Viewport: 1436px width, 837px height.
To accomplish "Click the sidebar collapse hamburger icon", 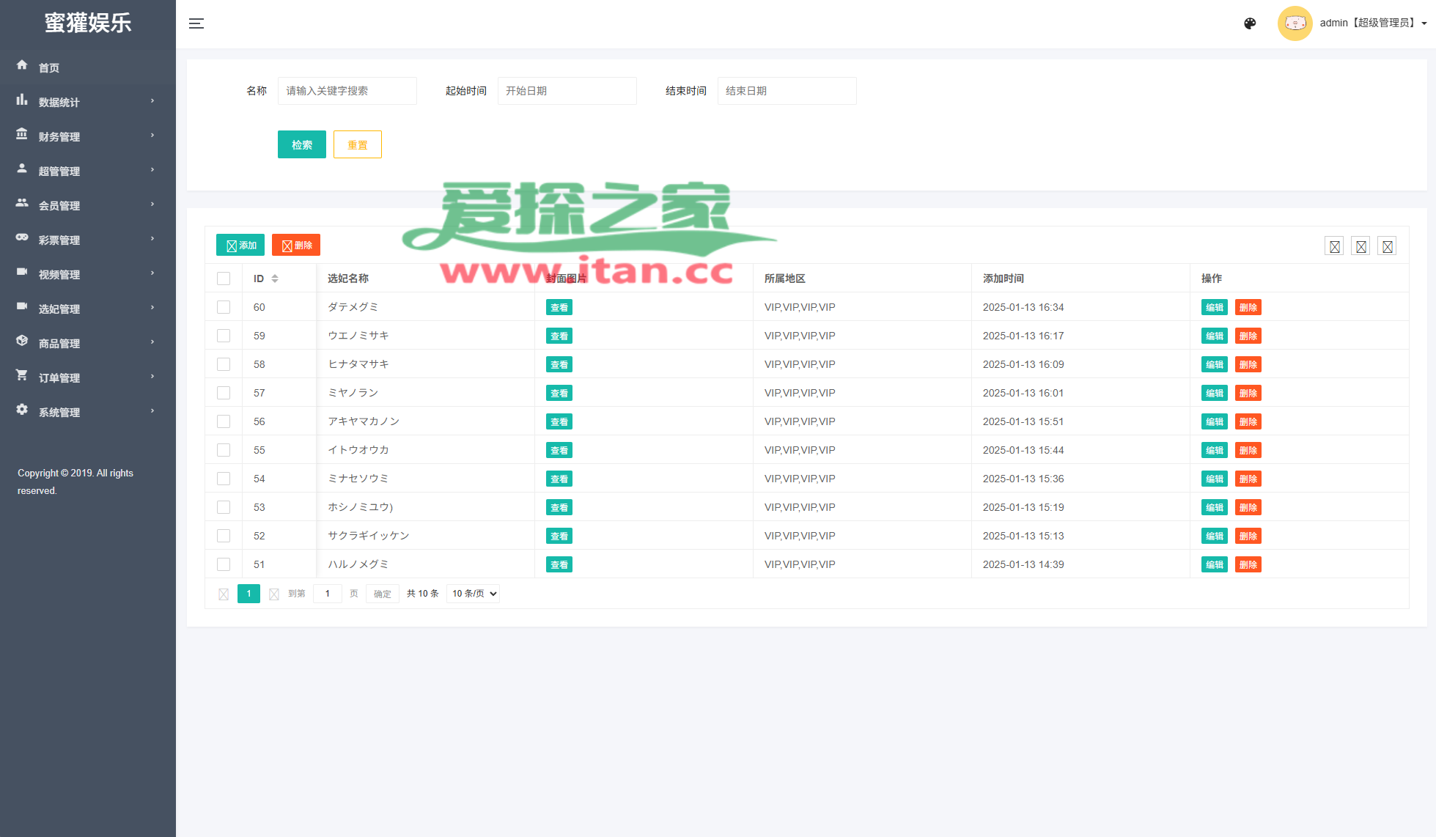I will click(196, 23).
